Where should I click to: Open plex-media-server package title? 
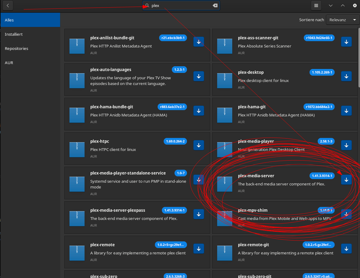pos(256,176)
